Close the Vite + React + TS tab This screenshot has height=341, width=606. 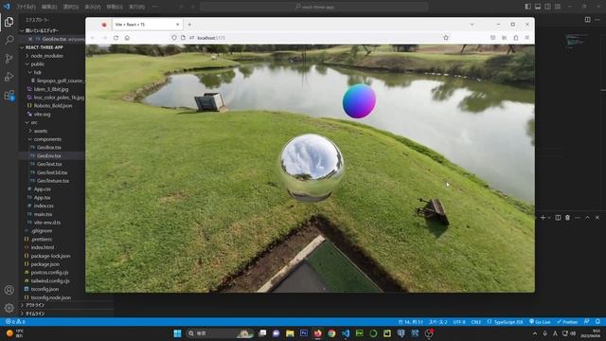coord(177,25)
